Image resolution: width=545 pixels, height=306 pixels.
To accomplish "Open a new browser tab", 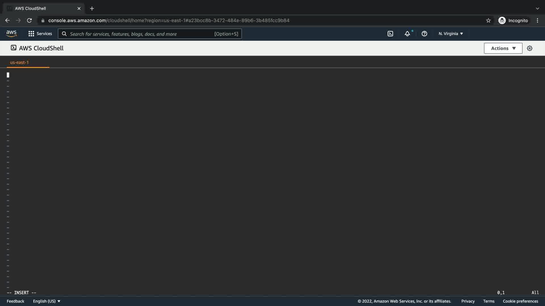I will coord(92,8).
